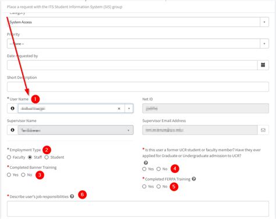Open the Priority dropdown showing None

pos(138,44)
